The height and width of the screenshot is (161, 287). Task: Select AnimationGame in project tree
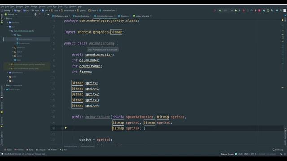tap(26, 39)
